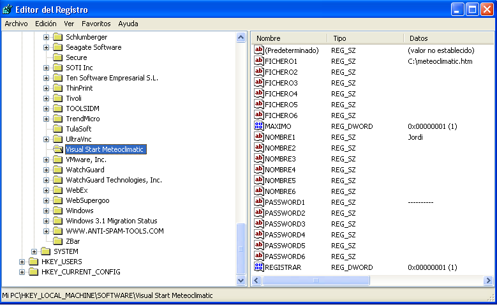Expand the SYSTEM key node
Image resolution: width=497 pixels, height=305 pixels.
34,251
